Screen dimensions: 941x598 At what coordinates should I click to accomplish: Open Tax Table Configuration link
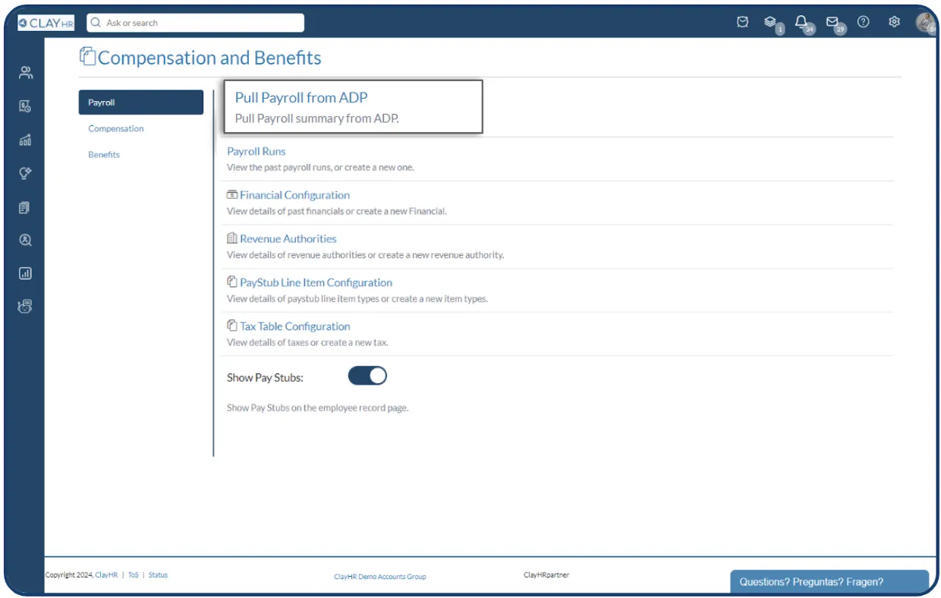[x=294, y=326]
